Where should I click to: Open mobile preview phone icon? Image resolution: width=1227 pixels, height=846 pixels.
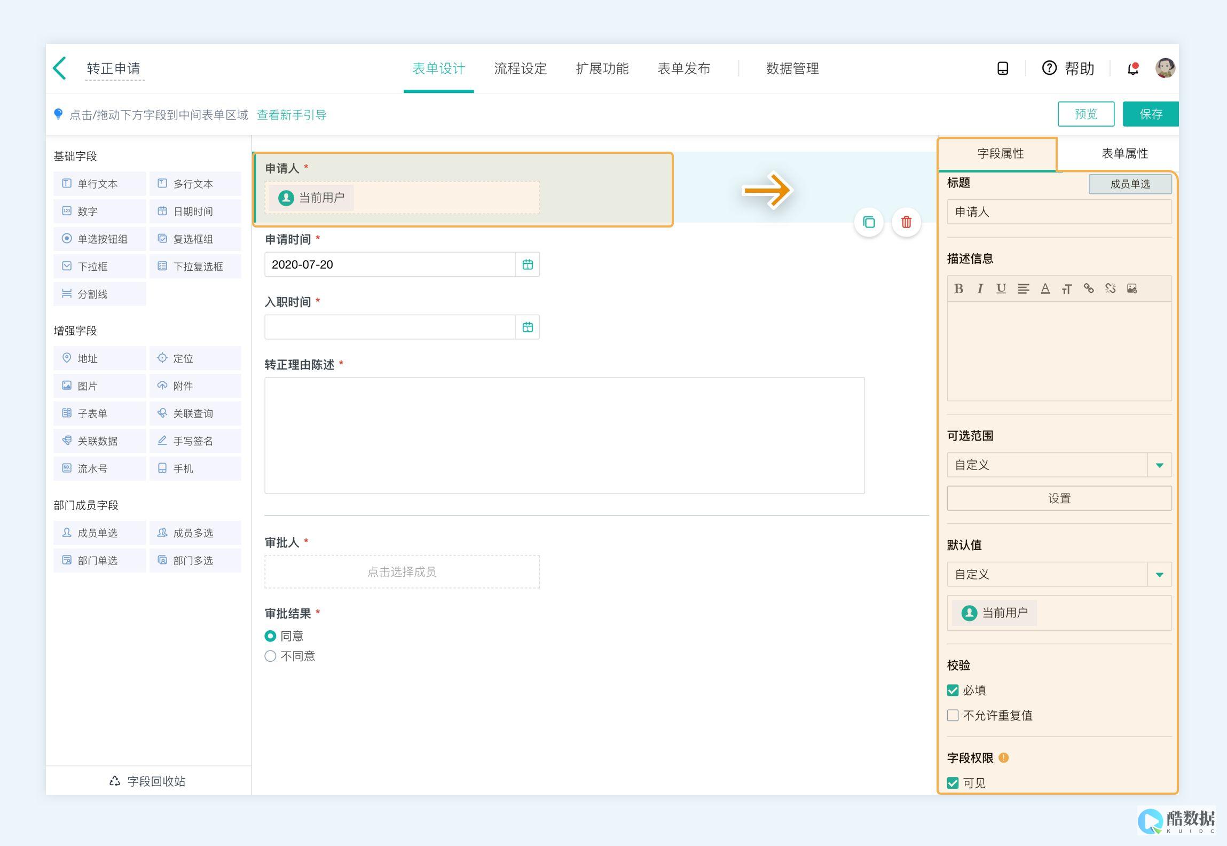[x=1003, y=68]
